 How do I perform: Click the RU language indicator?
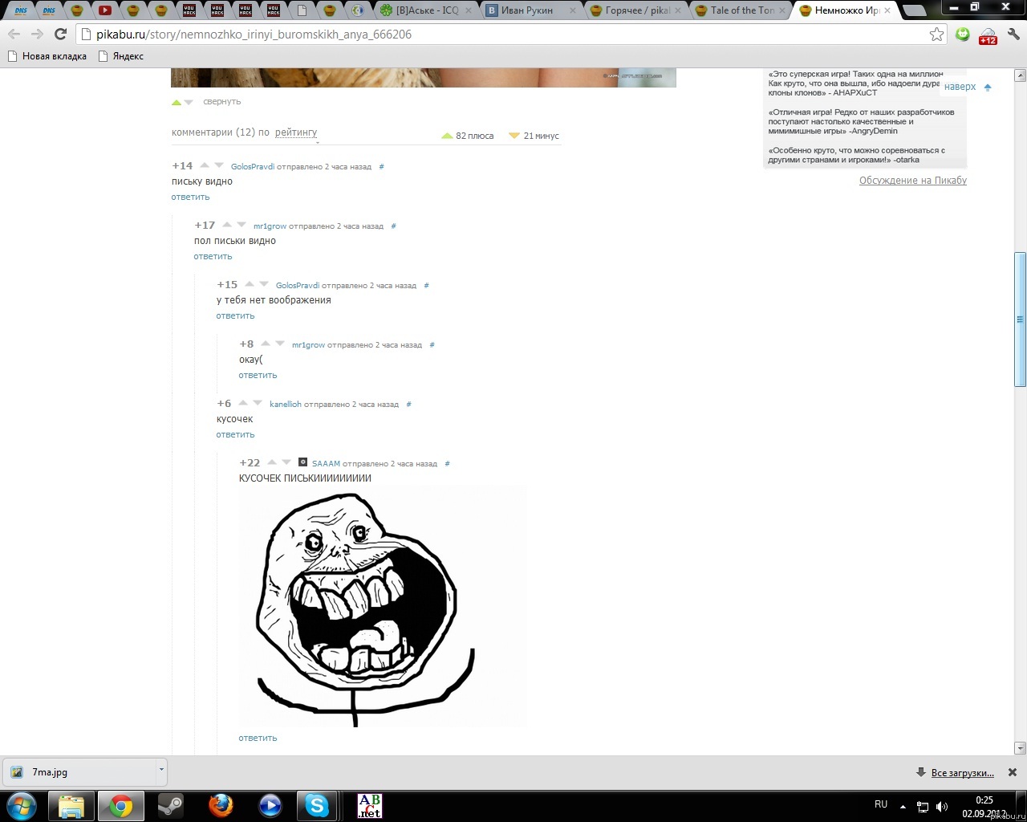[x=881, y=804]
